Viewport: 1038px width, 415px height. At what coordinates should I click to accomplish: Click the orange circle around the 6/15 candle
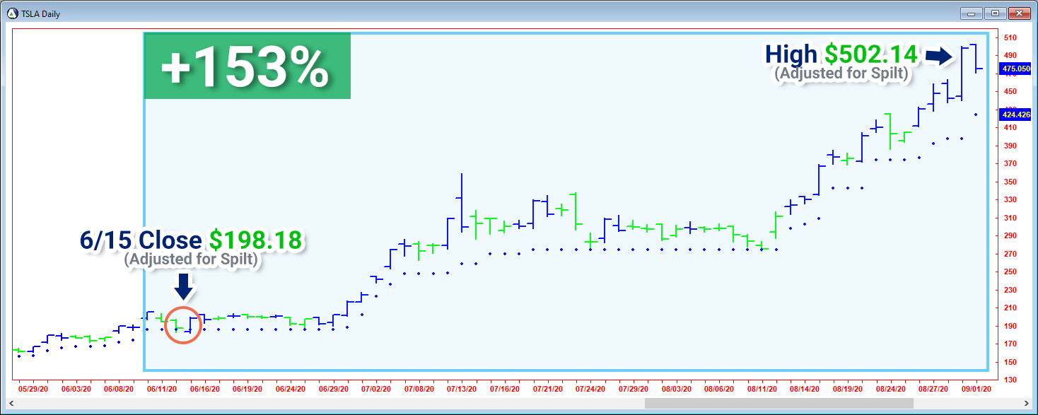pos(184,325)
